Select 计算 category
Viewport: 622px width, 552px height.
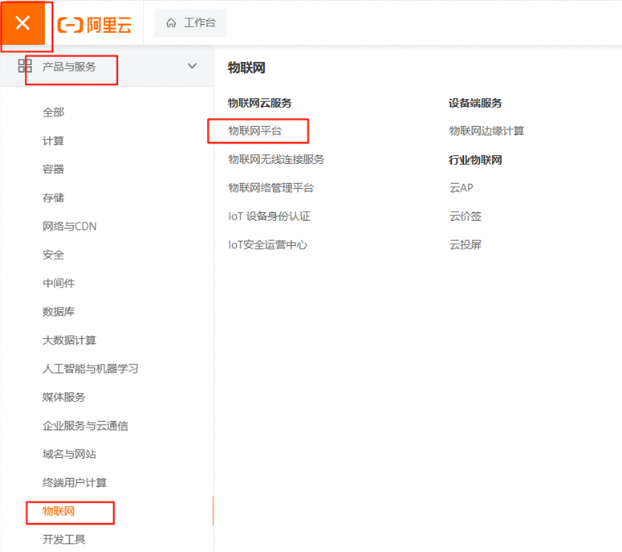tap(53, 141)
